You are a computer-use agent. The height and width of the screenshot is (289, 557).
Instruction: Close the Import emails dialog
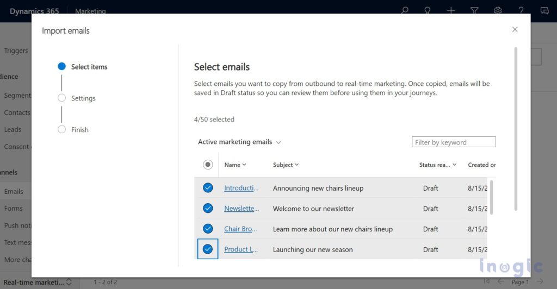[515, 29]
